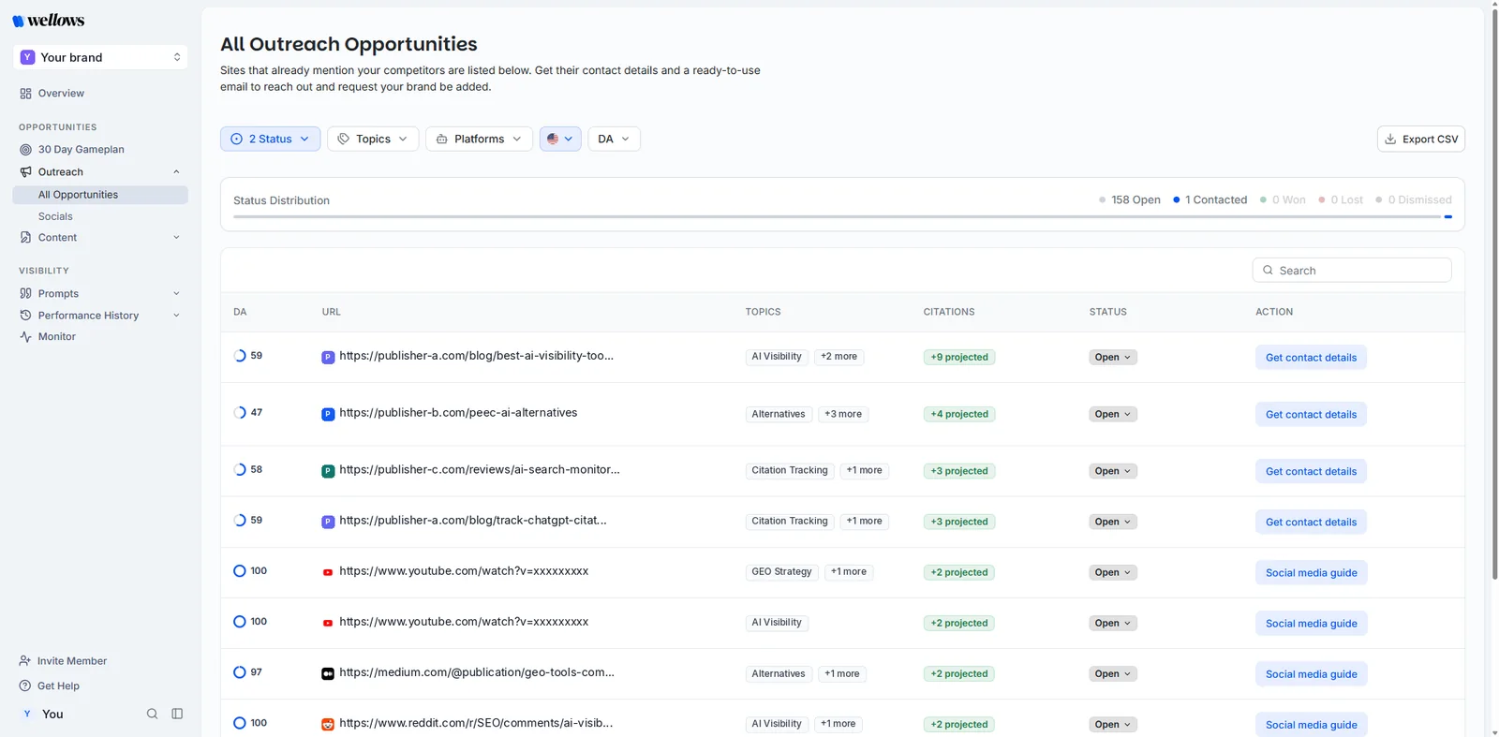Click publisher-b favicon icon

pos(328,414)
